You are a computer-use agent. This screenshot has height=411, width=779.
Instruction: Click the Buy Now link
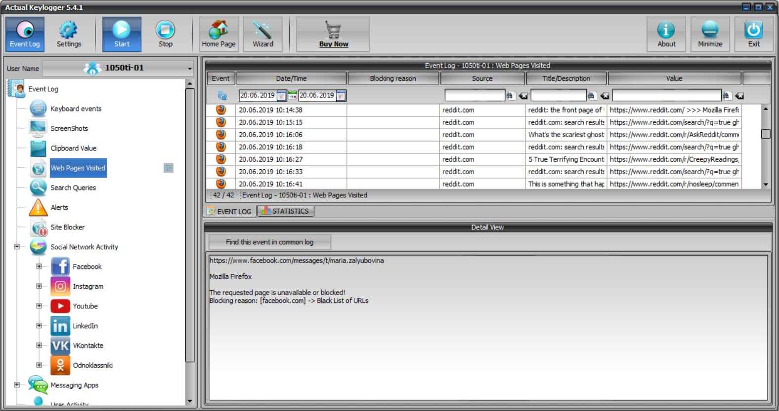pyautogui.click(x=334, y=44)
